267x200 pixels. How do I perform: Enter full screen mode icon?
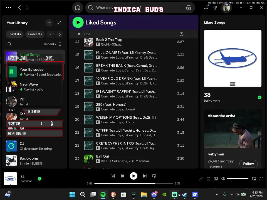coord(261,179)
